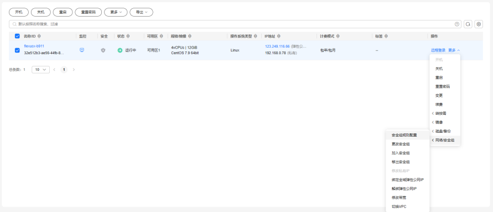
Task: Expand the 磁盘/备份 submenu
Action: click(x=445, y=131)
